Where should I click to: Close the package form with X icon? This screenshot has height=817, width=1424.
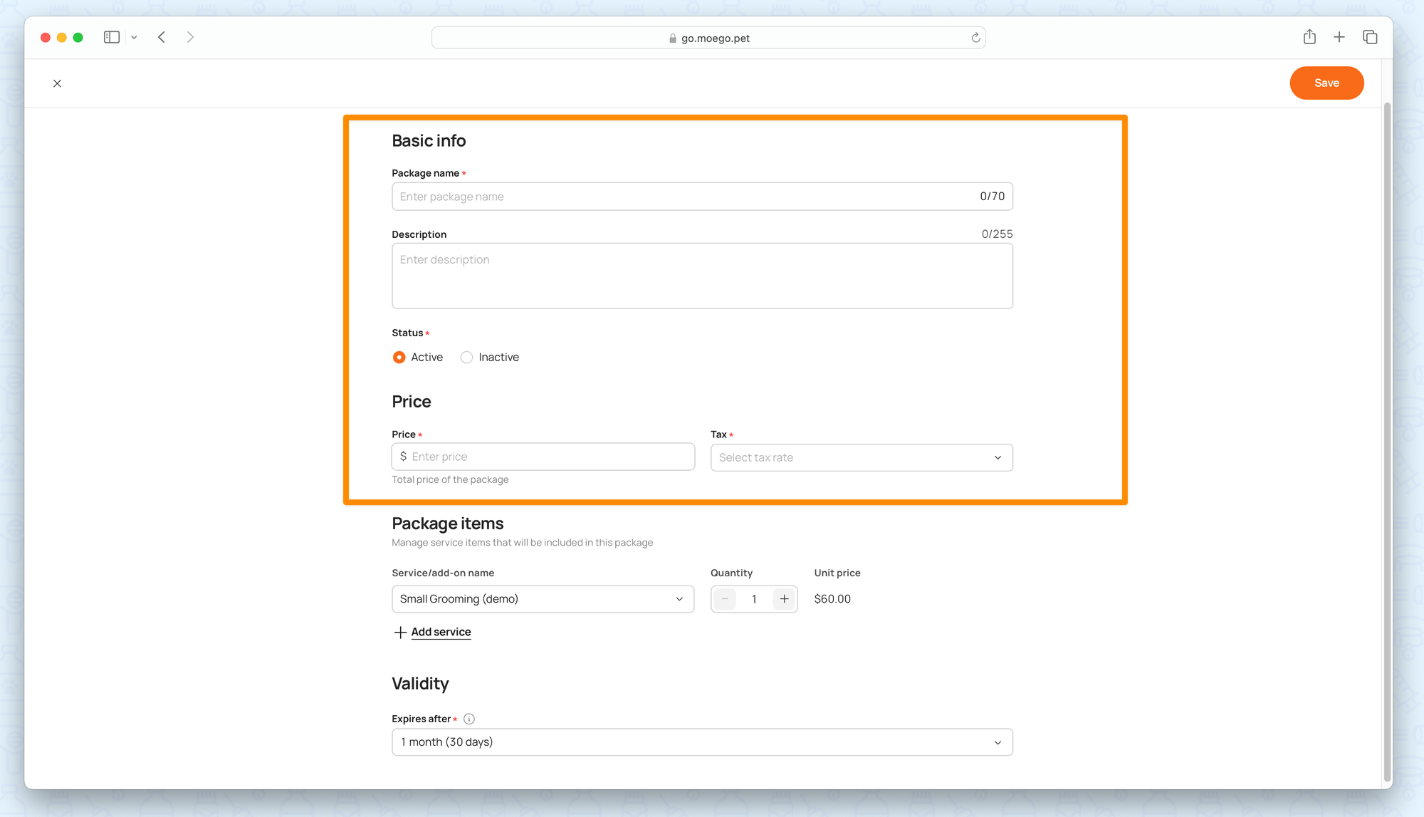click(57, 83)
